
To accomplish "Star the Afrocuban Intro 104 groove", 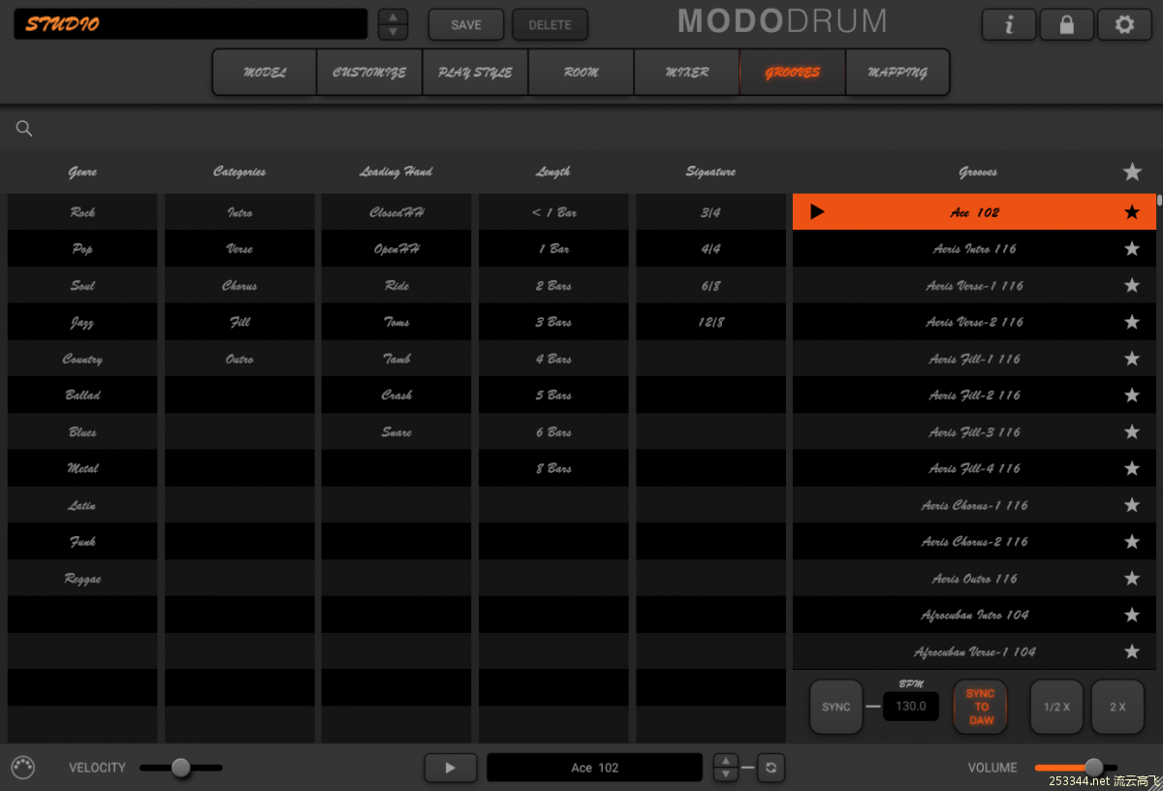I will click(1132, 615).
